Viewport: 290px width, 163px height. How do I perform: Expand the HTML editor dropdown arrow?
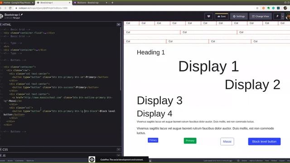[119, 24]
